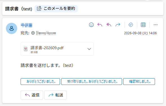
Task: Click the reply arrow icon in toolbar
Action: pyautogui.click(x=100, y=25)
